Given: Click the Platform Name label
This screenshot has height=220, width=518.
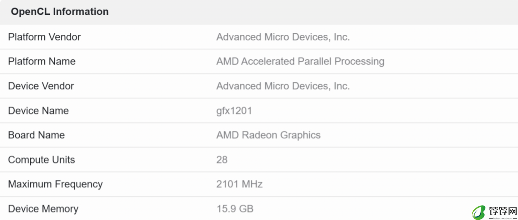Looking at the screenshot, I should (42, 61).
